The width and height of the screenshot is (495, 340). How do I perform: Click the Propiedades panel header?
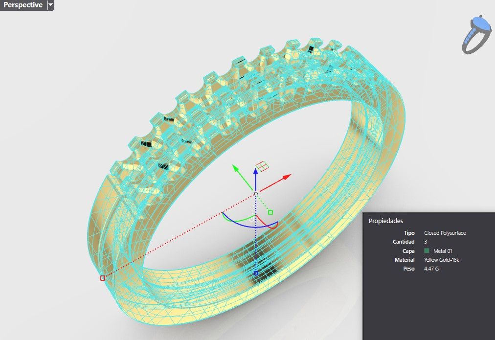386,221
